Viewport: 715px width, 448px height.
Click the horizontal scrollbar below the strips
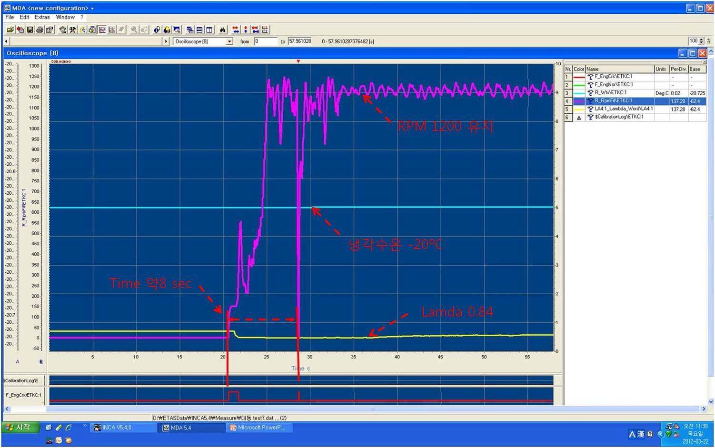[x=355, y=409]
